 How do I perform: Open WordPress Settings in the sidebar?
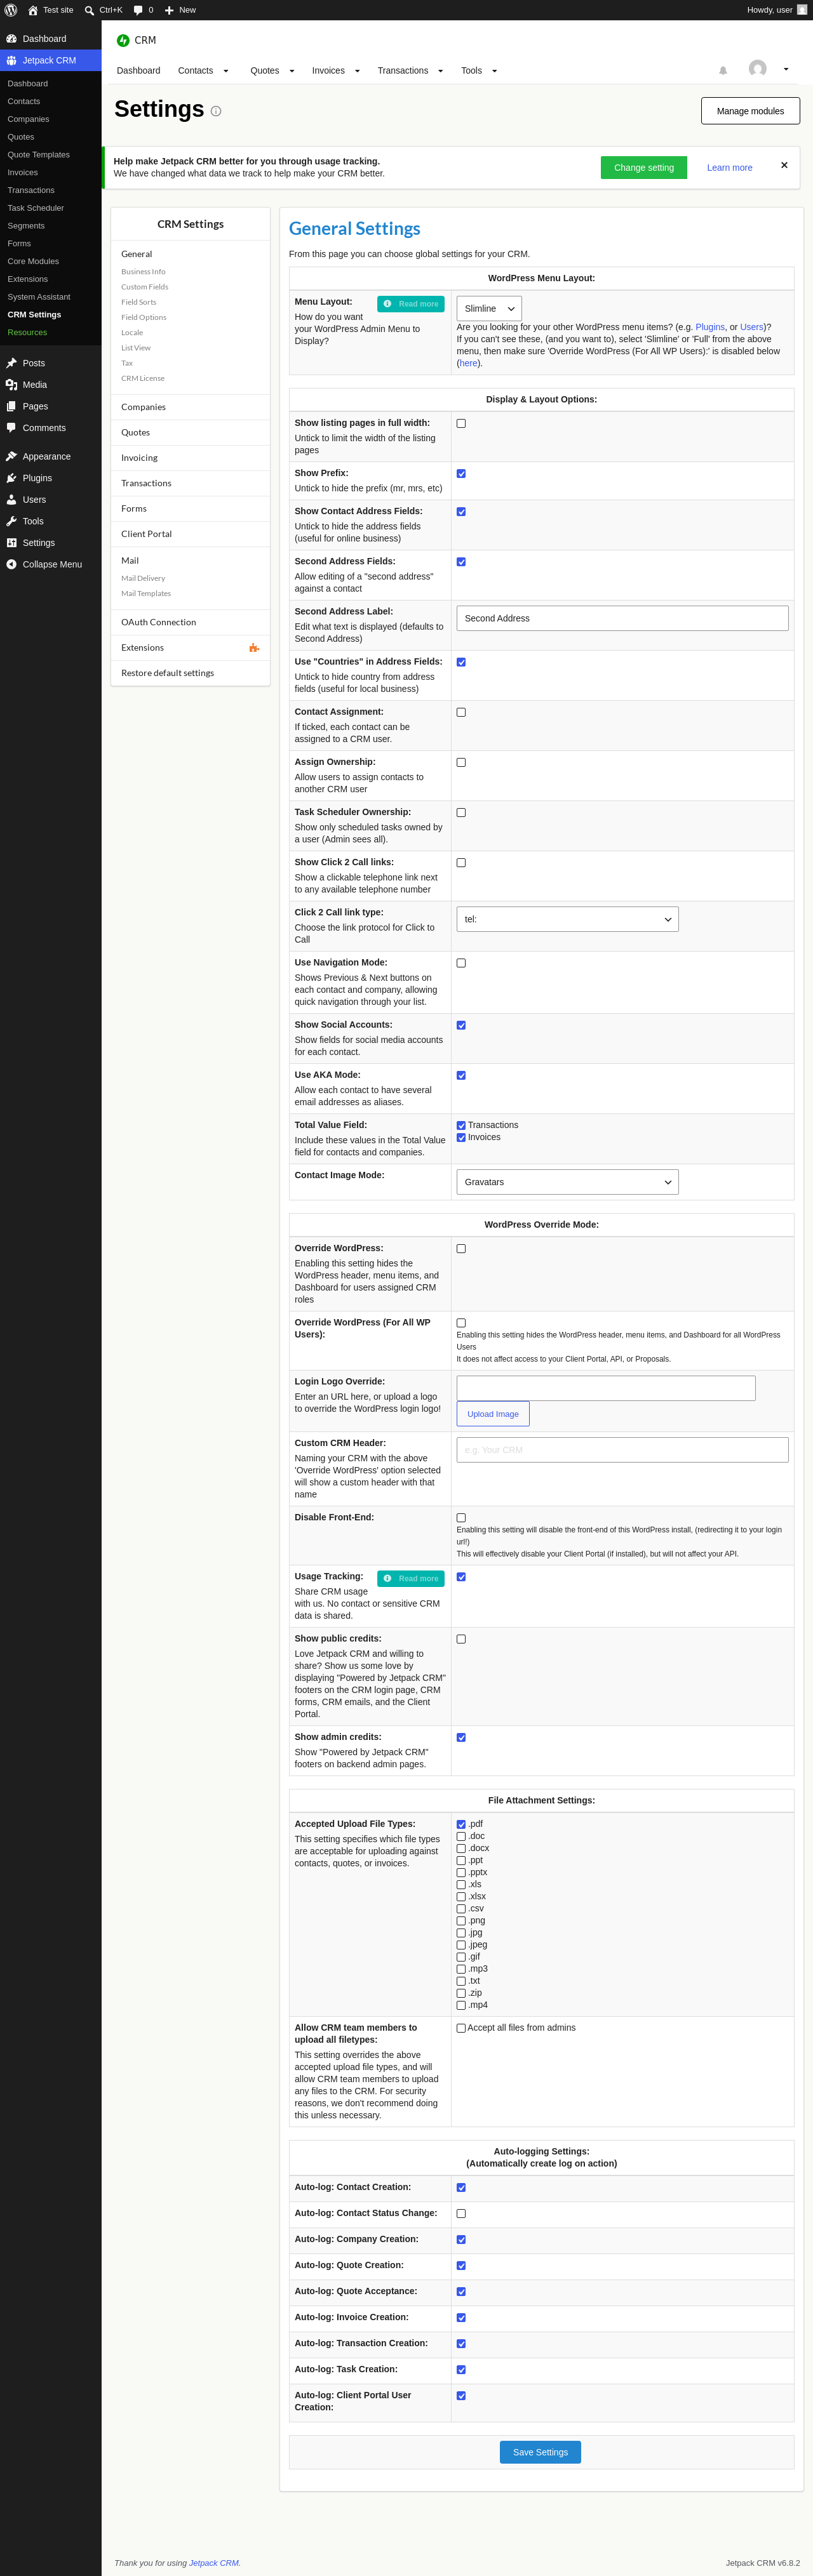[50, 543]
